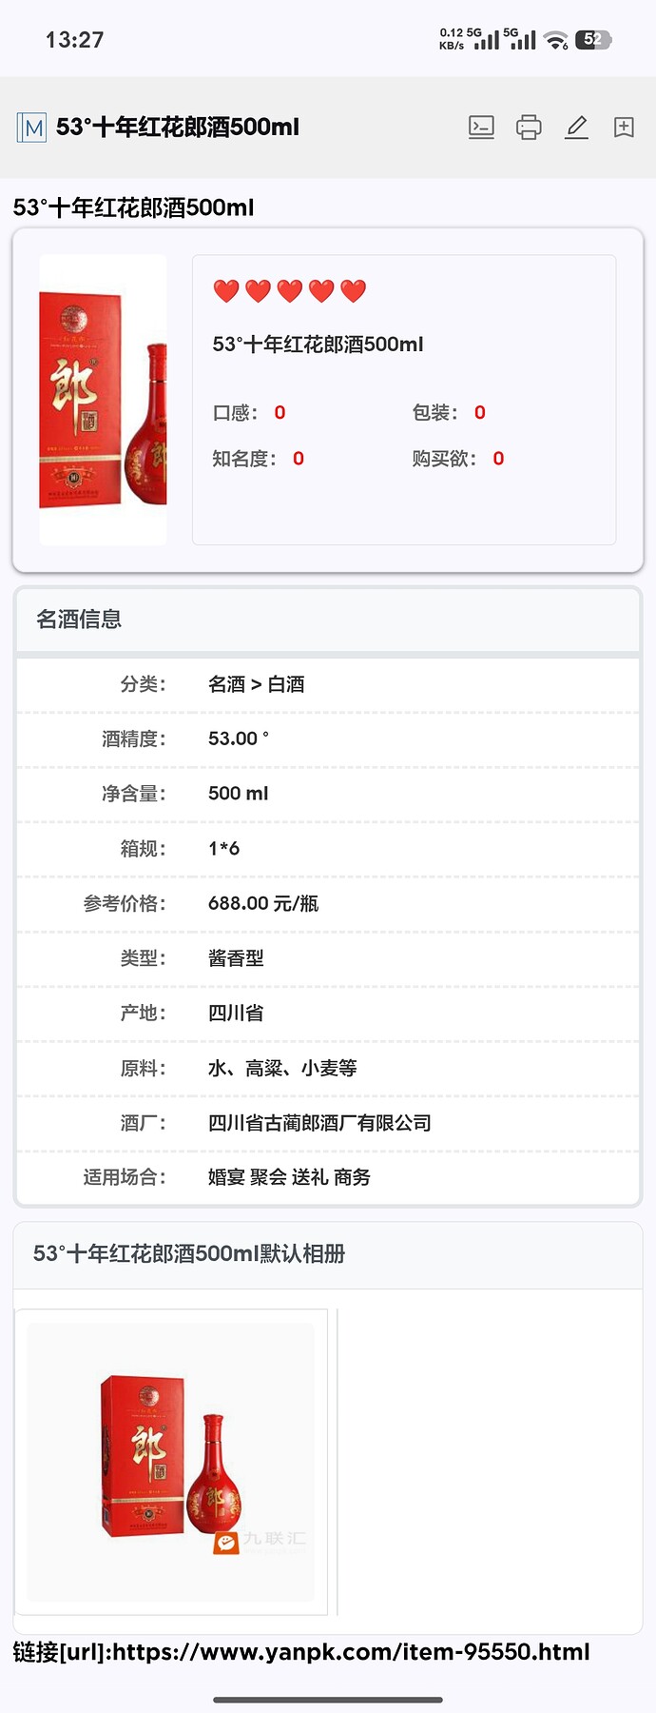
Task: Select the first heart rating
Action: tap(226, 290)
